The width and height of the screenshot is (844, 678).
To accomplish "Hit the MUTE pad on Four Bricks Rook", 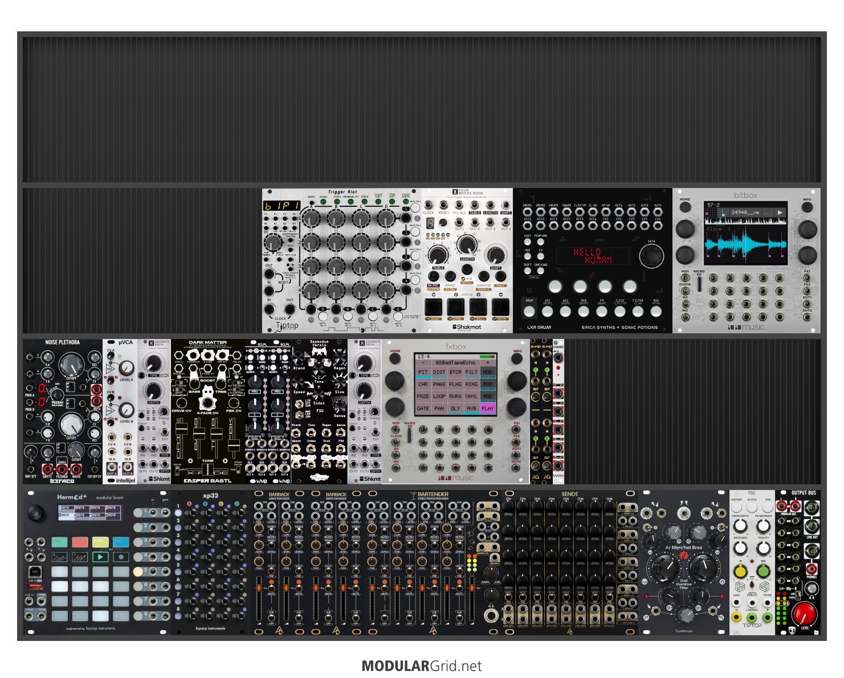I will click(500, 307).
